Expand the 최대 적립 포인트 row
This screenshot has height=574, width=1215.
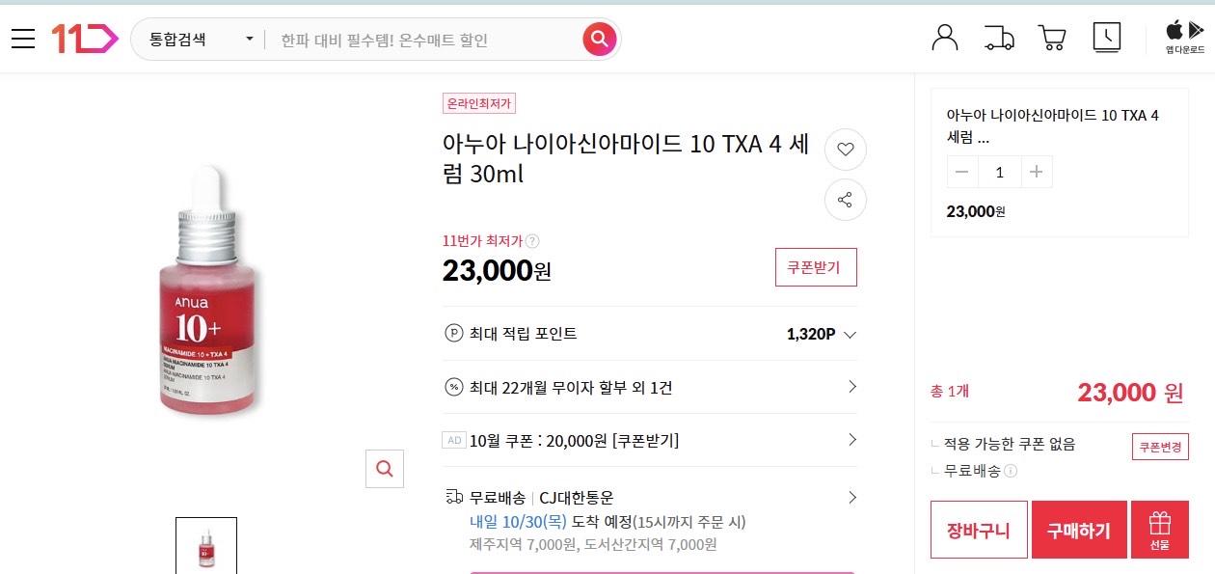850,334
